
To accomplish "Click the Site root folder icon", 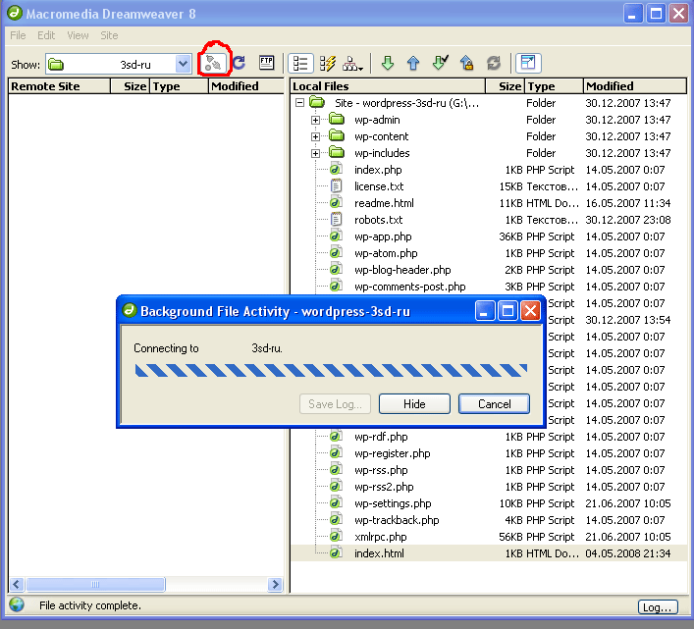I will tap(317, 102).
